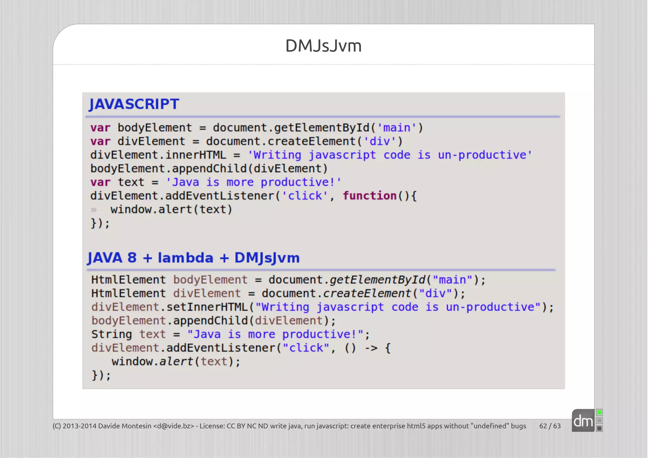This screenshot has height=458, width=648.
Task: Click the 'JAVA 8 + lambda + DMJsJvm' heading
Action: tap(194, 258)
